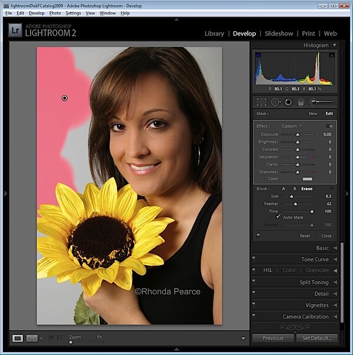Select the Spot Removal tool
This screenshot has height=355, width=353.
[275, 102]
